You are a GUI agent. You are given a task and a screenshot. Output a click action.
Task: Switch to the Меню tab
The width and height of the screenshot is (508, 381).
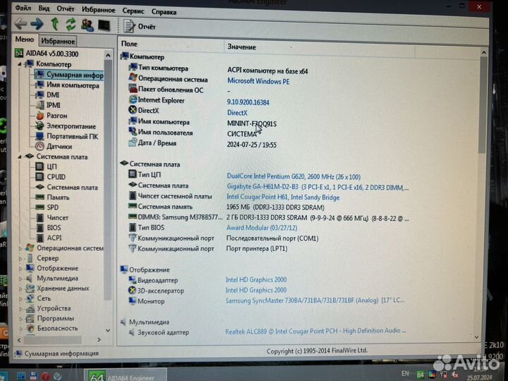click(25, 40)
